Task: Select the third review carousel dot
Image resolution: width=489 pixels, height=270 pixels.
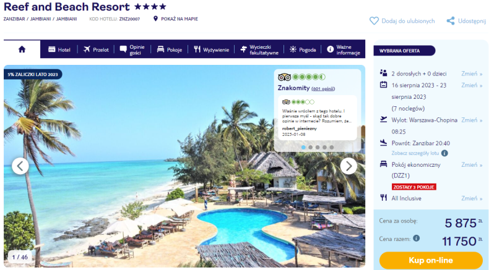Action: (x=318, y=147)
